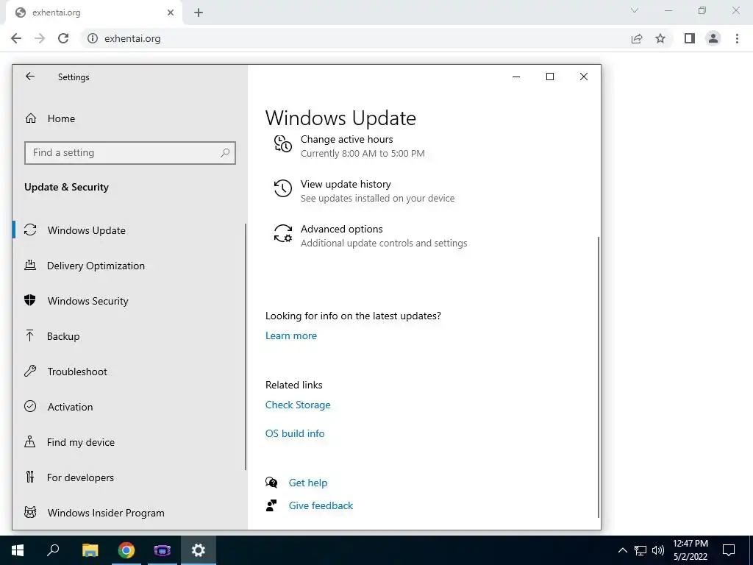Open Chrome side panel icon
This screenshot has width=753, height=565.
pos(690,38)
